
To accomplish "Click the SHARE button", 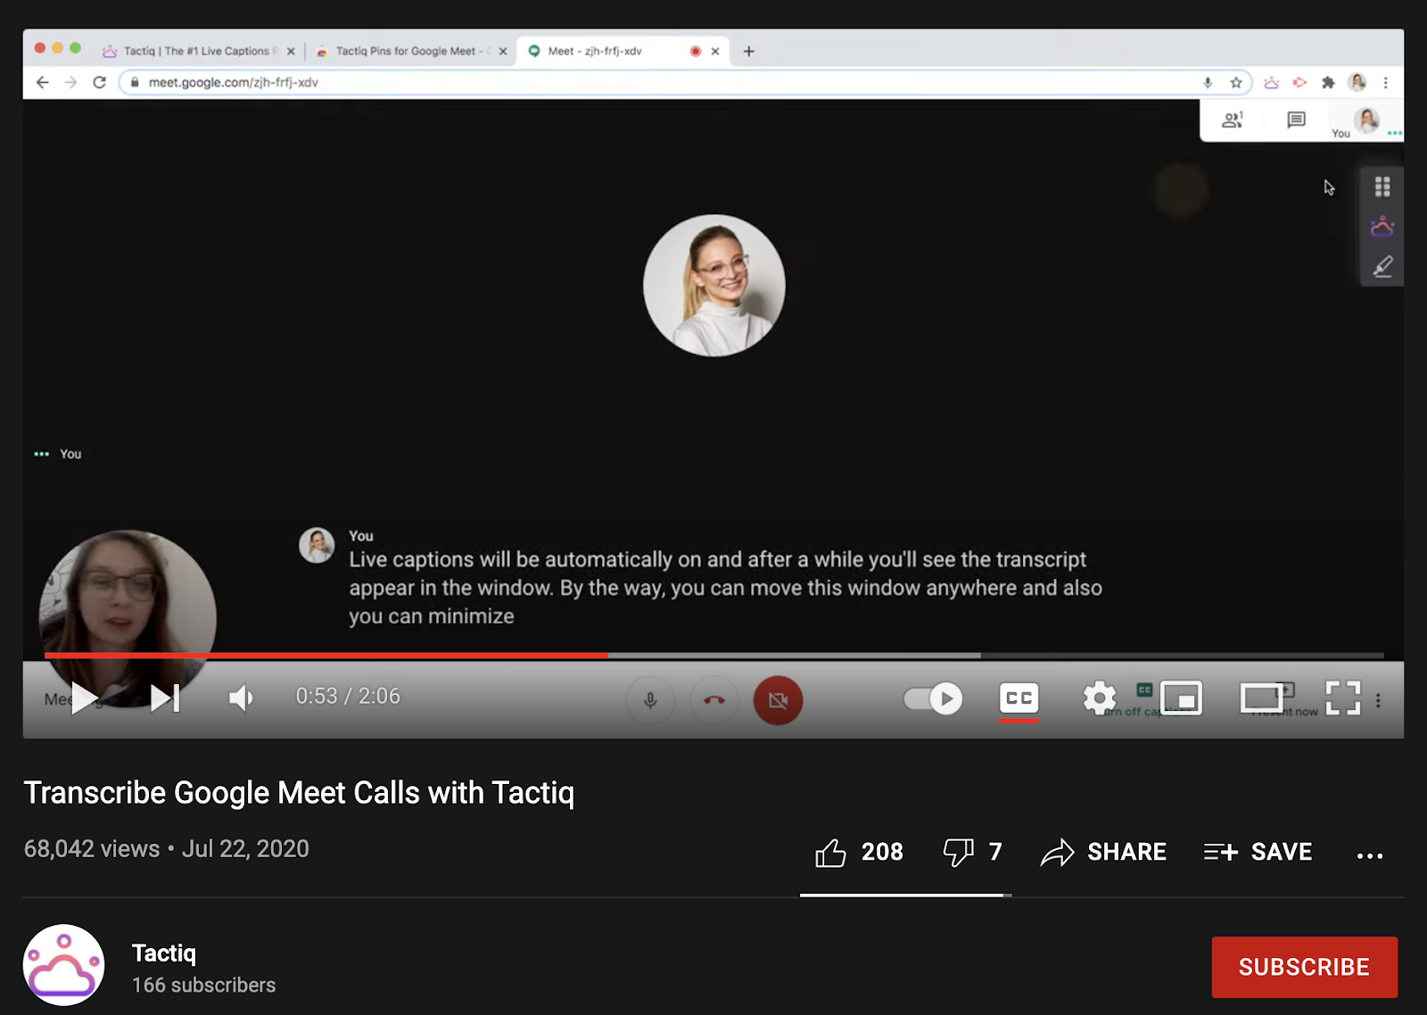I will point(1103,853).
